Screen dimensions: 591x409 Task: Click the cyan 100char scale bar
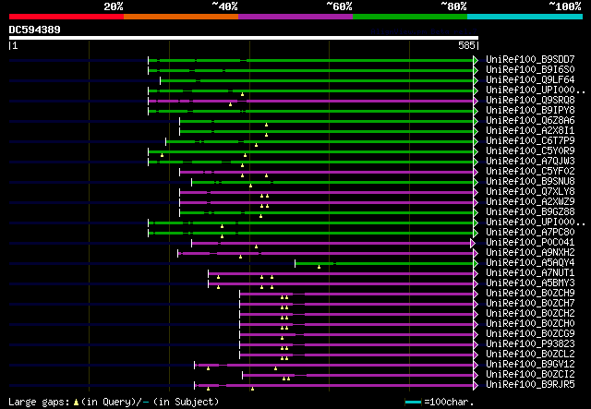(413, 403)
